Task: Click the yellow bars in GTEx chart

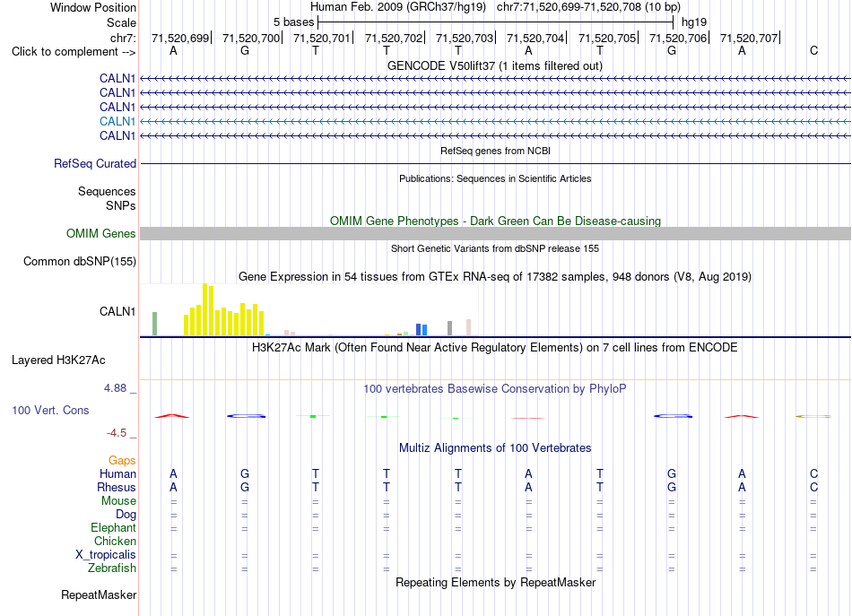Action: pyautogui.click(x=224, y=309)
